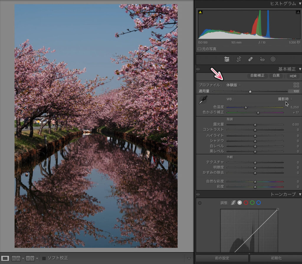Click the 自動補正 button
This screenshot has width=302, height=264.
pyautogui.click(x=257, y=76)
